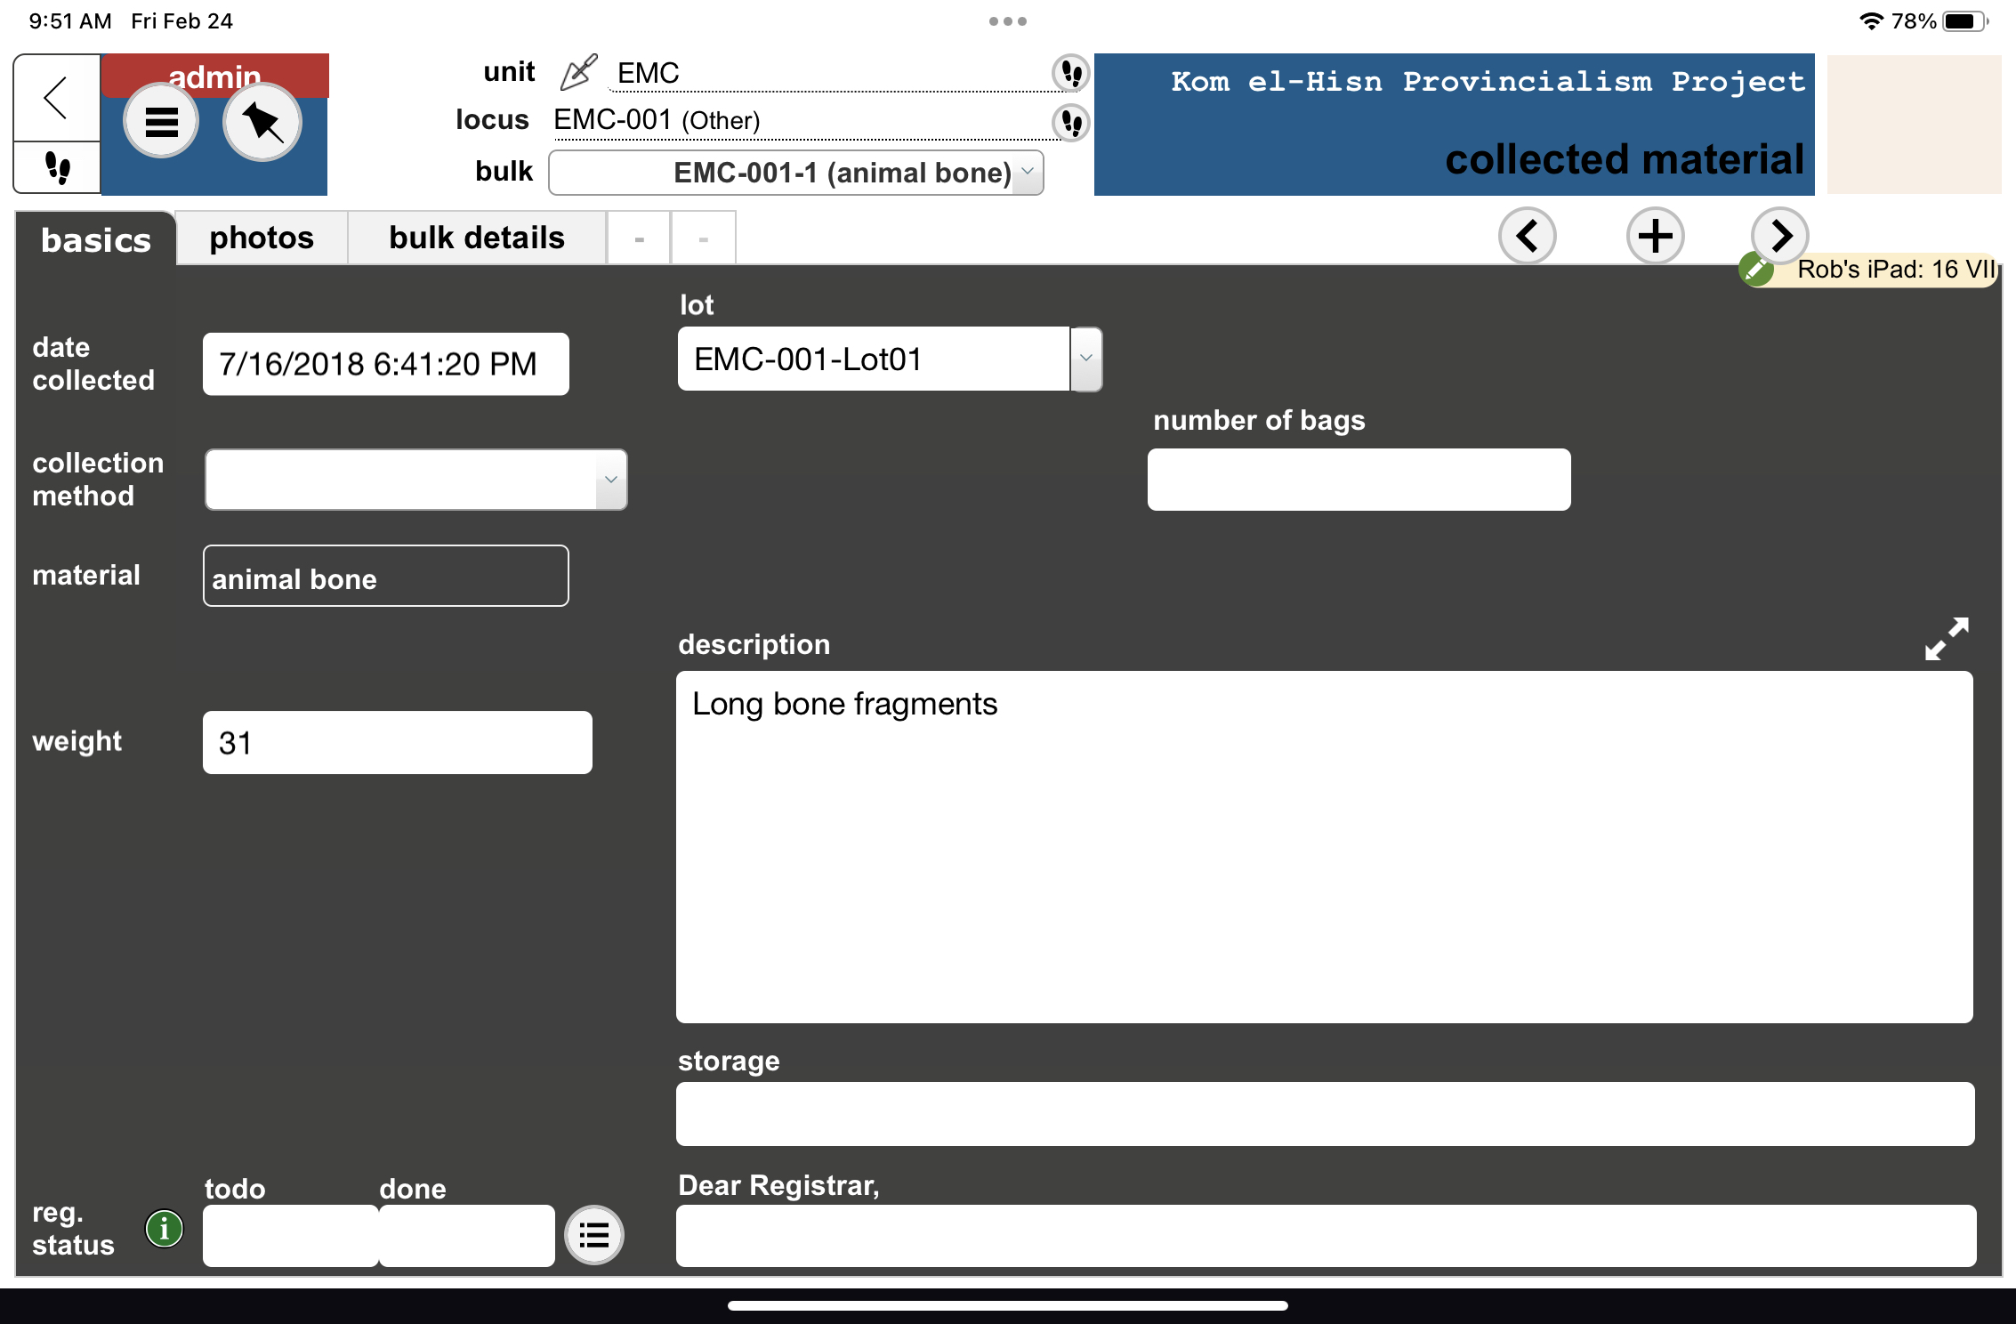2016x1324 pixels.
Task: Select the first dash tab
Action: point(639,238)
